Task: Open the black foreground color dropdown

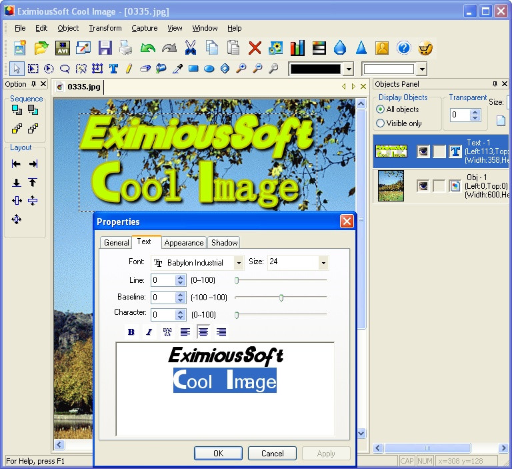Action: point(349,69)
